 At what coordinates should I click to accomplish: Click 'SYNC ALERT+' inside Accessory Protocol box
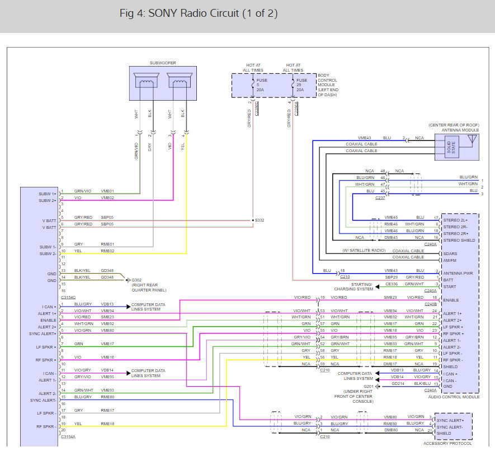(450, 420)
